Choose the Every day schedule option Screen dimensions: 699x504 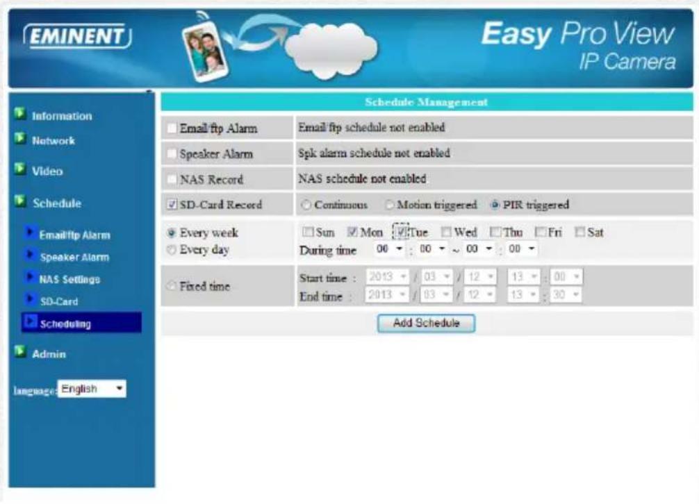tap(171, 250)
